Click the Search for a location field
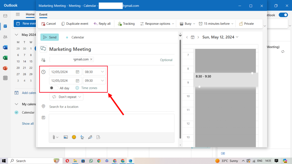 (x=112, y=107)
